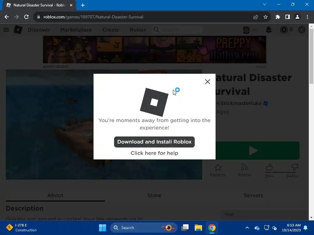Click the taskbar Search box
This screenshot has height=235, width=314.
coord(144,228)
